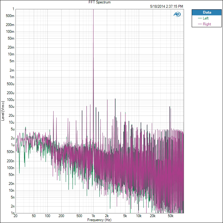Viewport: 223px width, 223px height.
Task: Click the FFT Spectrum graph title
Action: coord(99,2)
